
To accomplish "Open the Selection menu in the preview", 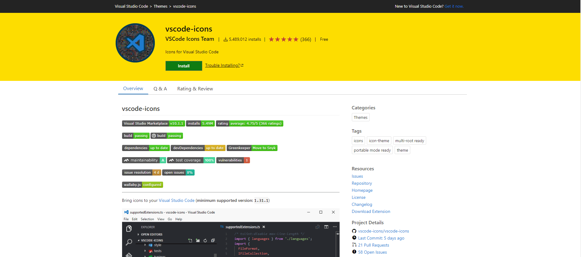I will 147,219.
